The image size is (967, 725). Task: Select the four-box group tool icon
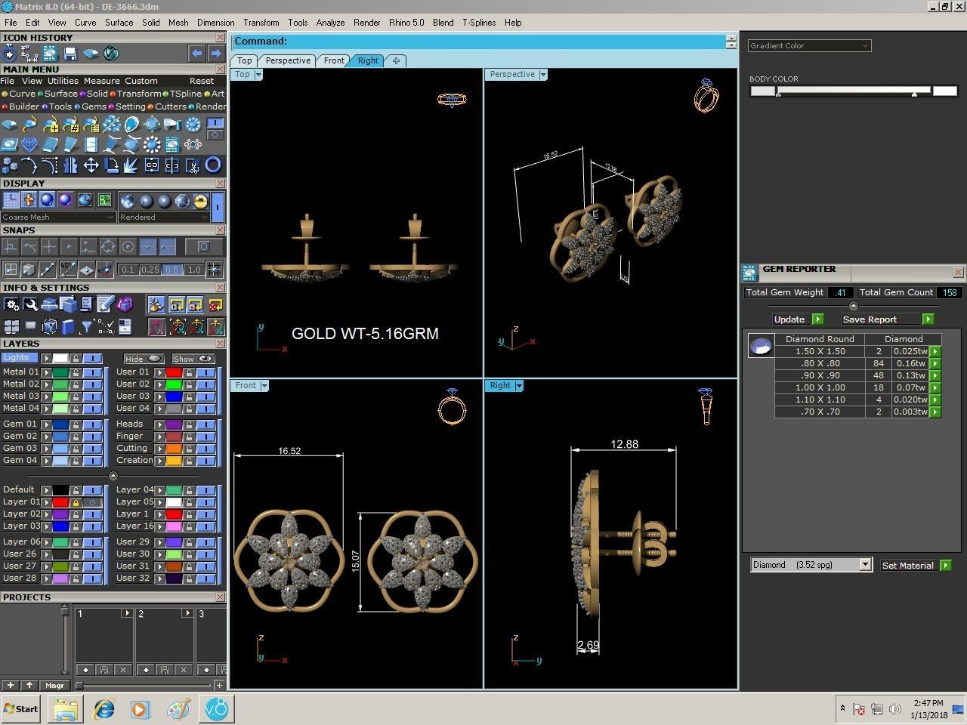coord(10,165)
